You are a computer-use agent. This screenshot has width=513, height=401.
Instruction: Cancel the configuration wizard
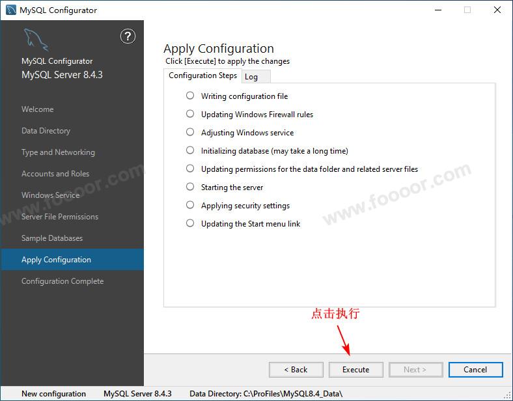475,370
